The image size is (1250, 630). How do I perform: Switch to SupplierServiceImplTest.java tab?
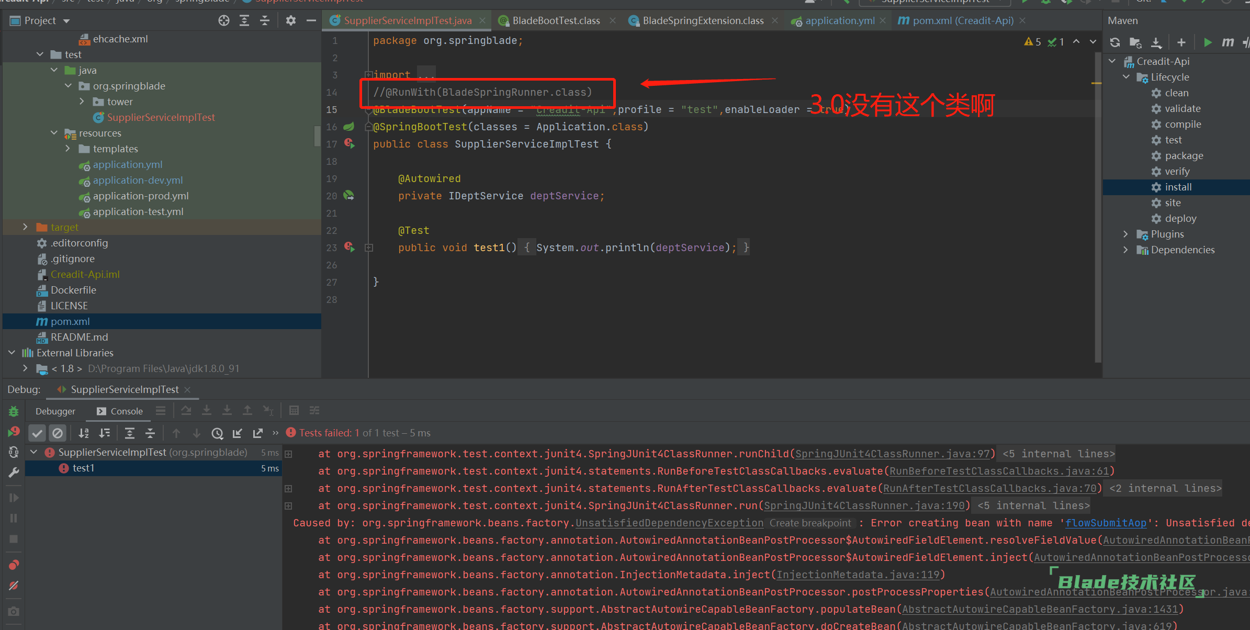click(407, 20)
